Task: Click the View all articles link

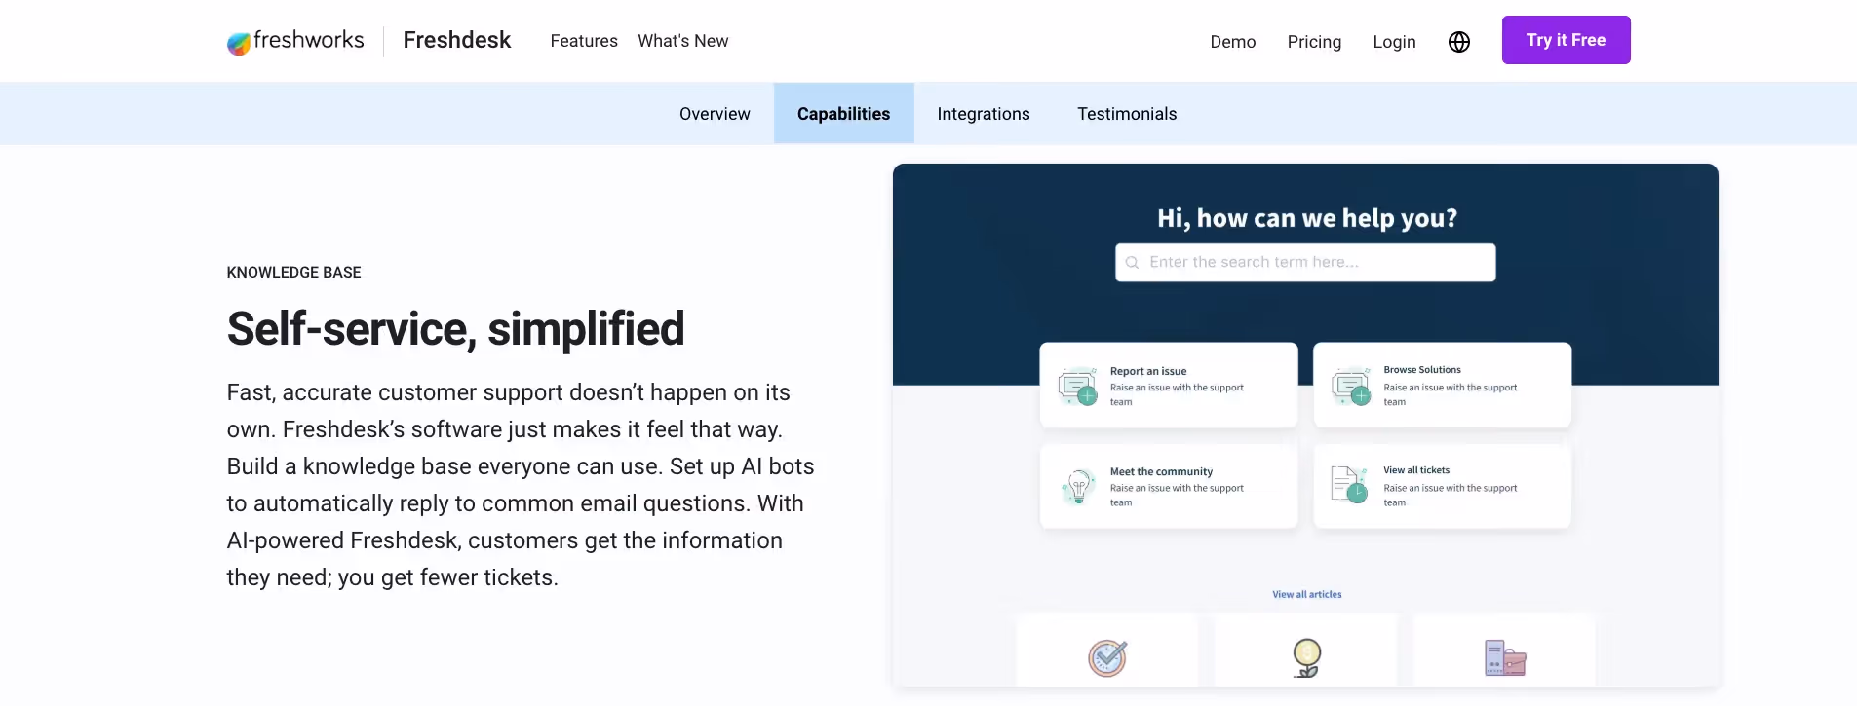Action: 1307,594
